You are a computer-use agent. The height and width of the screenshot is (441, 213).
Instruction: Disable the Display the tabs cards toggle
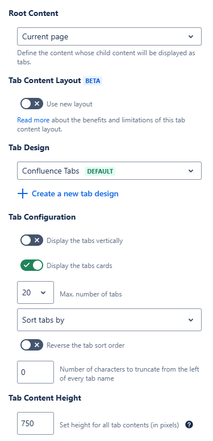(32, 265)
